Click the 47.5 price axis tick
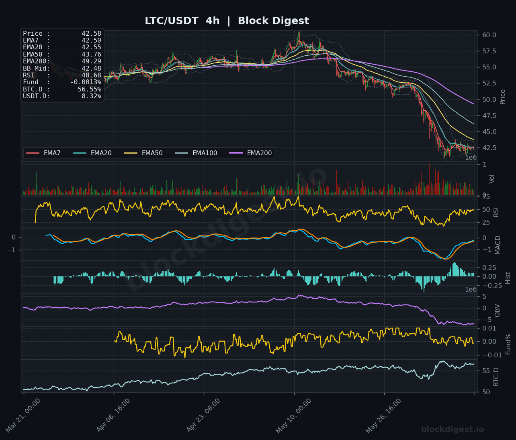 coord(489,116)
